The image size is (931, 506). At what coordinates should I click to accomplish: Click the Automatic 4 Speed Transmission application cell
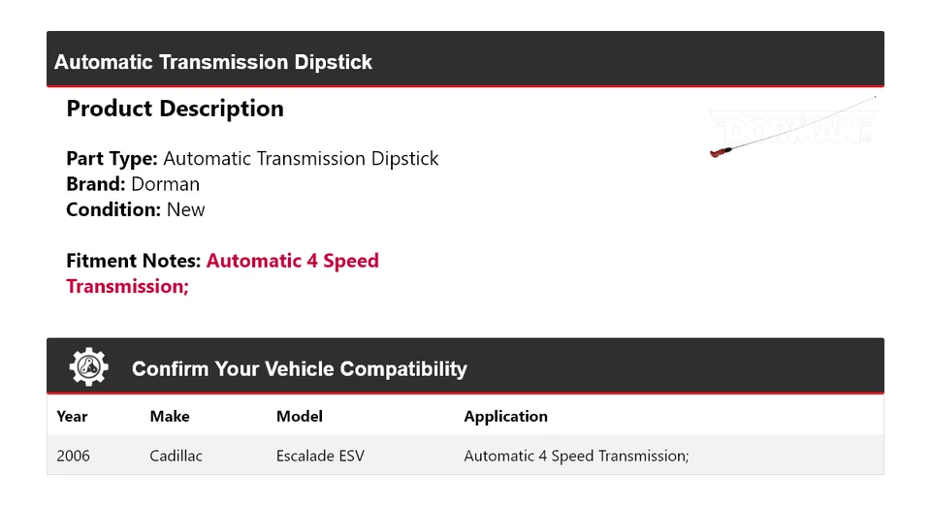tap(576, 456)
